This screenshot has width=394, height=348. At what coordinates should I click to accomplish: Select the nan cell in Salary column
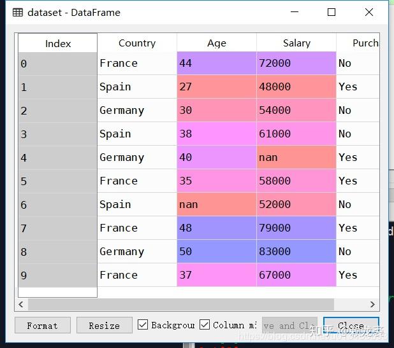pyautogui.click(x=296, y=157)
